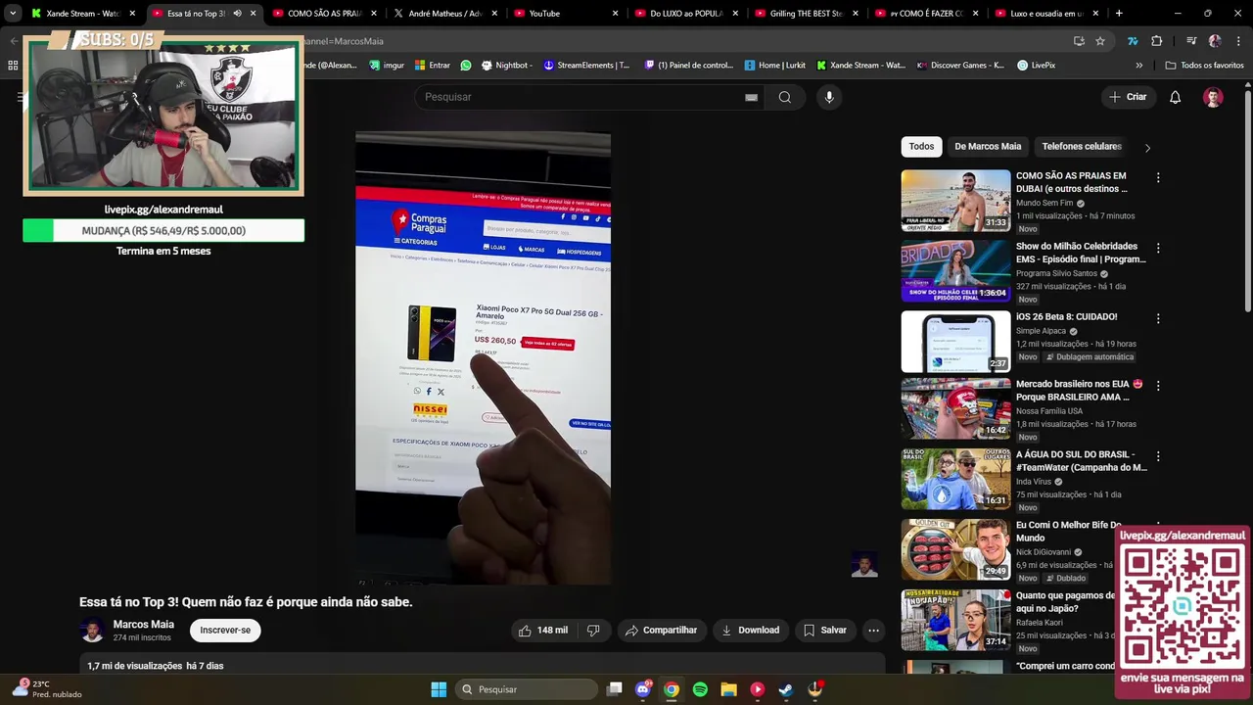Open options for A ÁGUA DO SUL video
1253x705 pixels.
[1158, 456]
